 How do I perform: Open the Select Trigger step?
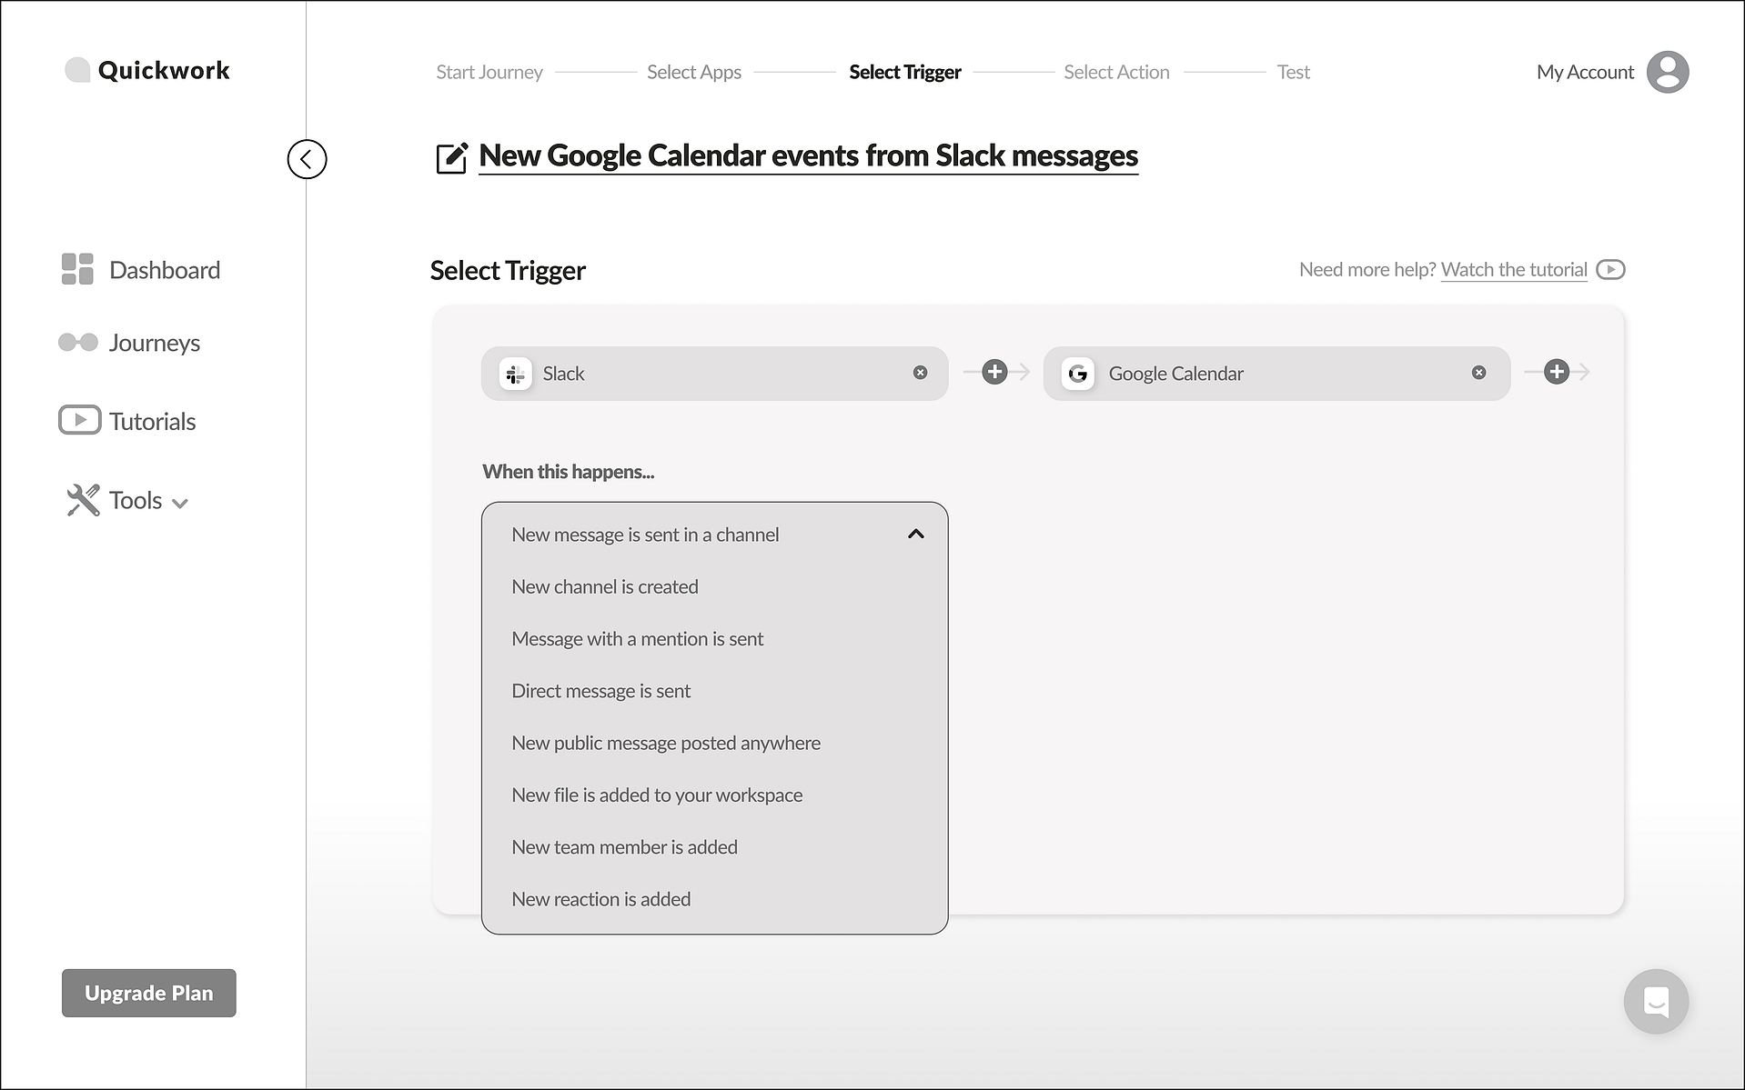point(905,72)
